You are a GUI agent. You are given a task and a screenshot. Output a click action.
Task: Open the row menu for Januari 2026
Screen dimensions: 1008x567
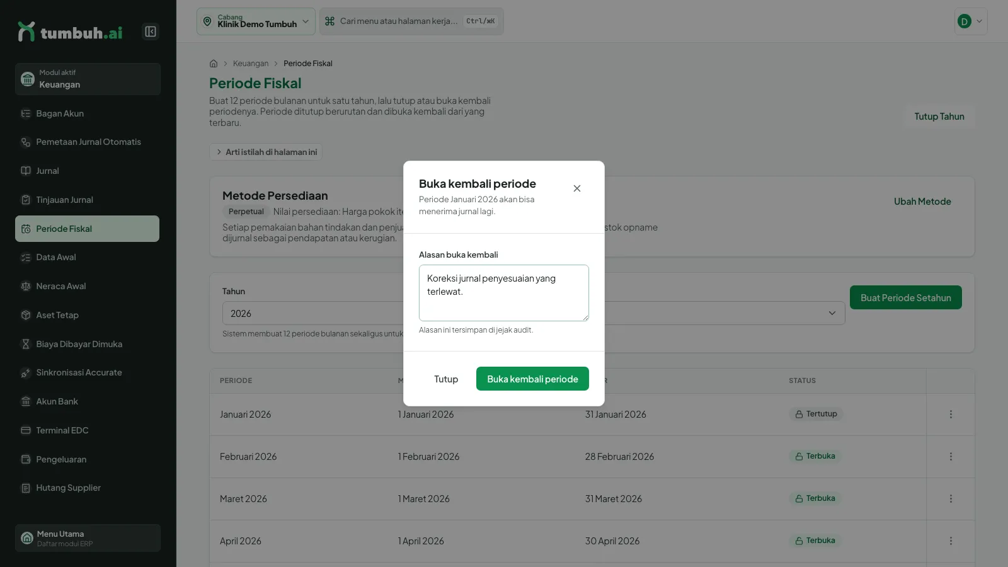951,415
